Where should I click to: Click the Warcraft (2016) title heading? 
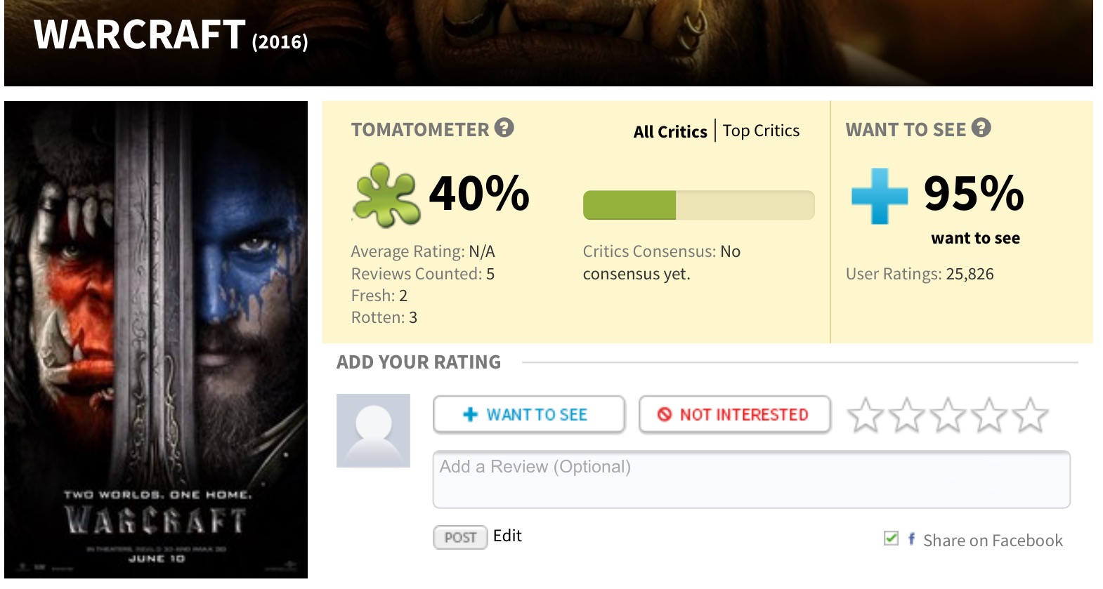click(171, 35)
